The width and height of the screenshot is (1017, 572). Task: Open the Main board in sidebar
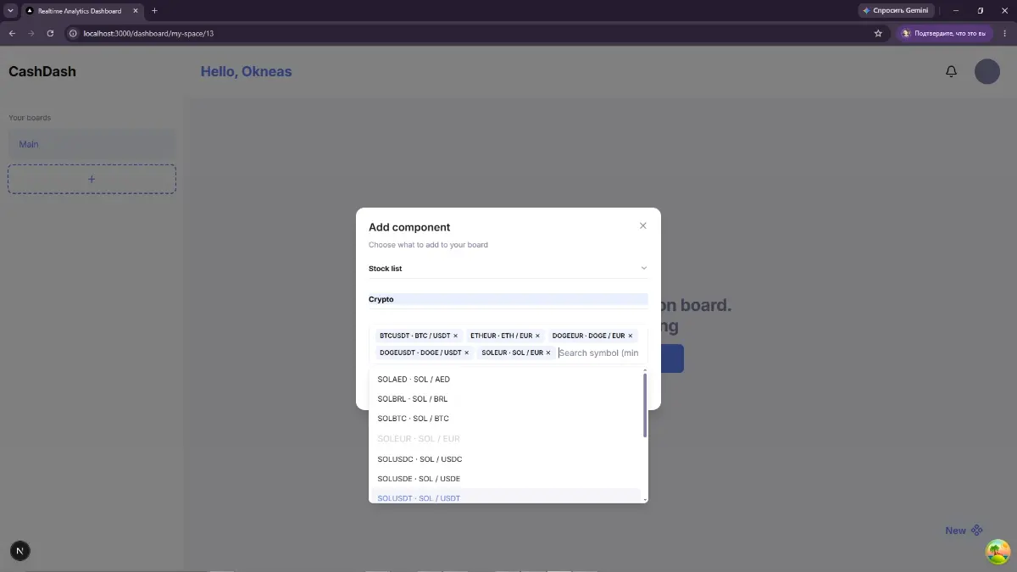click(x=92, y=144)
